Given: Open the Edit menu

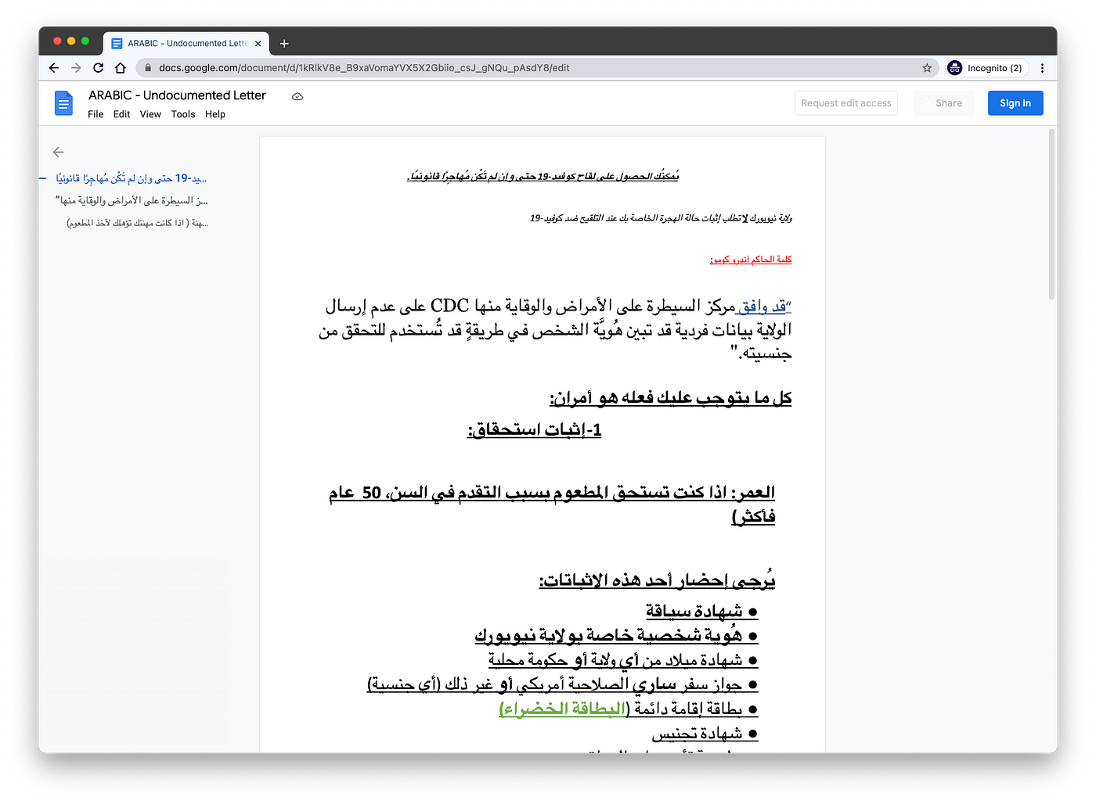Looking at the screenshot, I should point(121,114).
